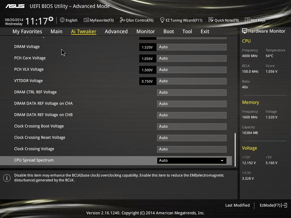This screenshot has width=291, height=218.
Task: Select the VTTDDR Voltage label
Action: [28, 81]
